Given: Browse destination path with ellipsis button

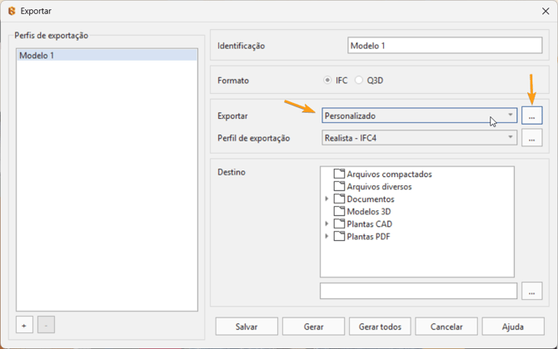Looking at the screenshot, I should coord(531,291).
